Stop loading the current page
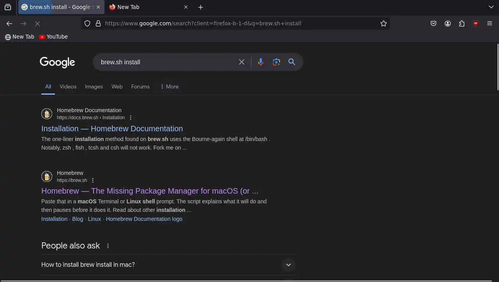 [37, 23]
